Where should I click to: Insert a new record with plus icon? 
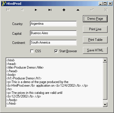click(64, 10)
